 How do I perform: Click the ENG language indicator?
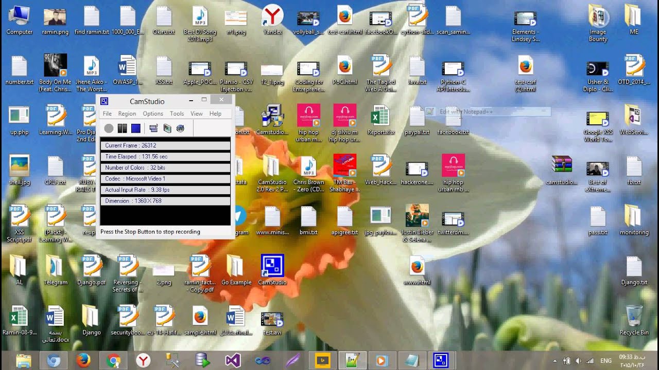606,361
